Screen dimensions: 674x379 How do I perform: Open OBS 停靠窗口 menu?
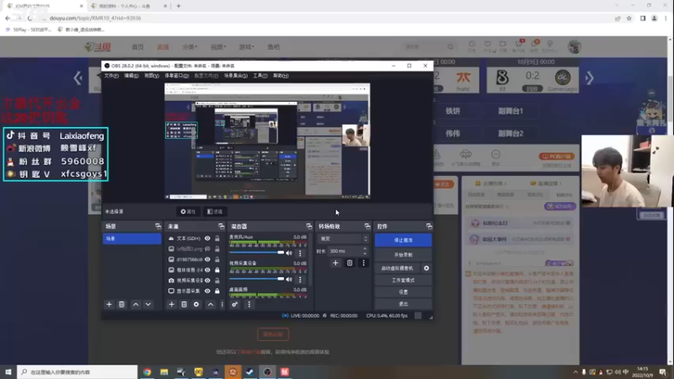(x=177, y=76)
